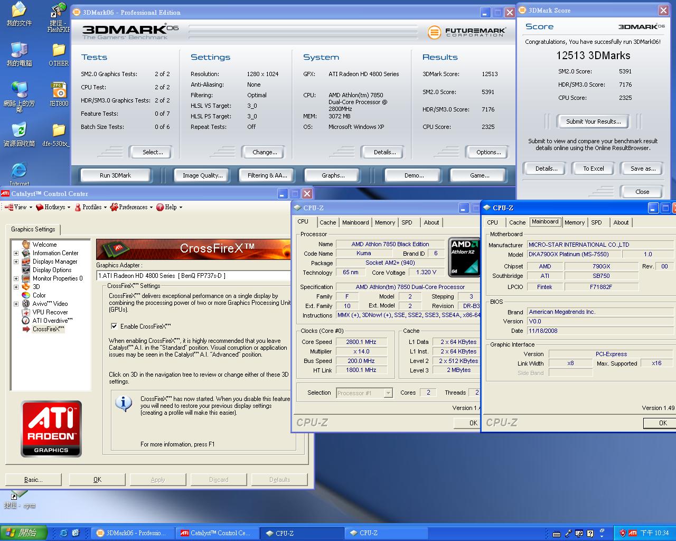Click Submit Your Results button
Screen dimensions: 676x541
pos(594,122)
